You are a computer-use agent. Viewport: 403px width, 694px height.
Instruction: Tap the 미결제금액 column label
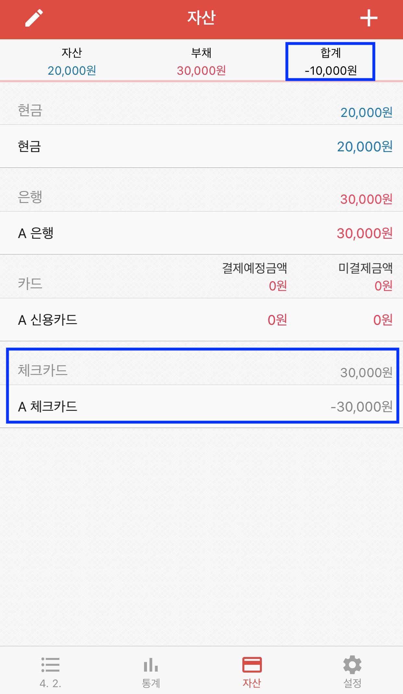click(x=365, y=268)
